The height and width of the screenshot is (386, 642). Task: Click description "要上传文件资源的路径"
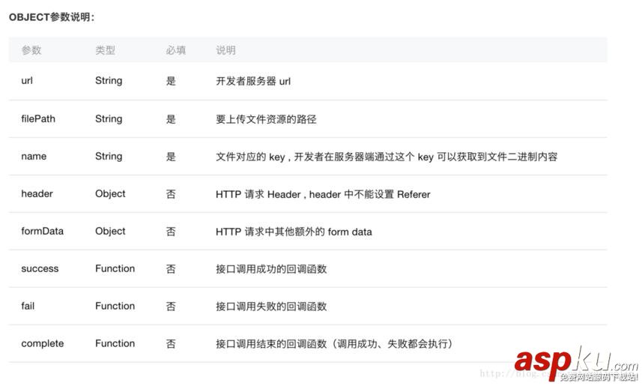coord(266,119)
